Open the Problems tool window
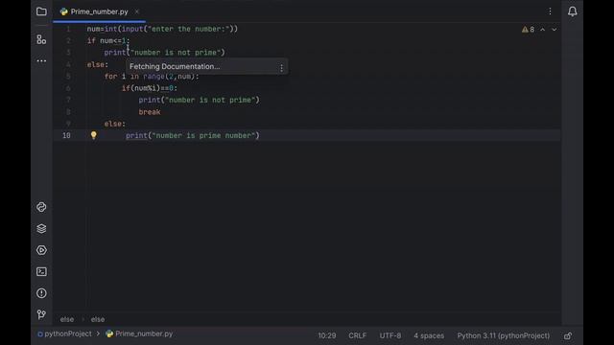Screen dimensions: 614x345 point(41,293)
